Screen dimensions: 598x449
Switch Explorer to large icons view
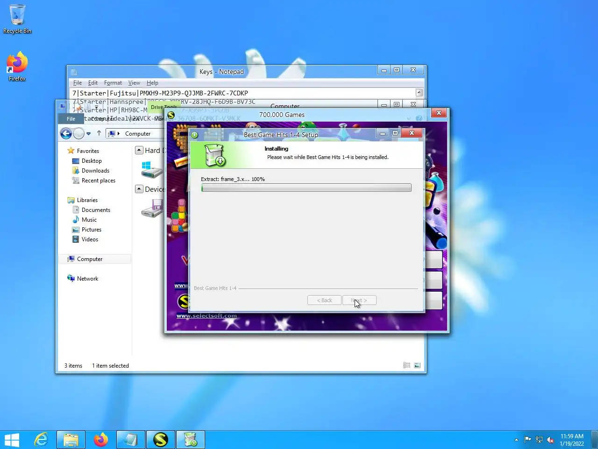(x=417, y=365)
